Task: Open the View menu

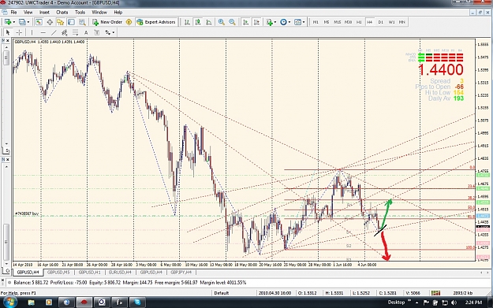Action: tap(28, 13)
